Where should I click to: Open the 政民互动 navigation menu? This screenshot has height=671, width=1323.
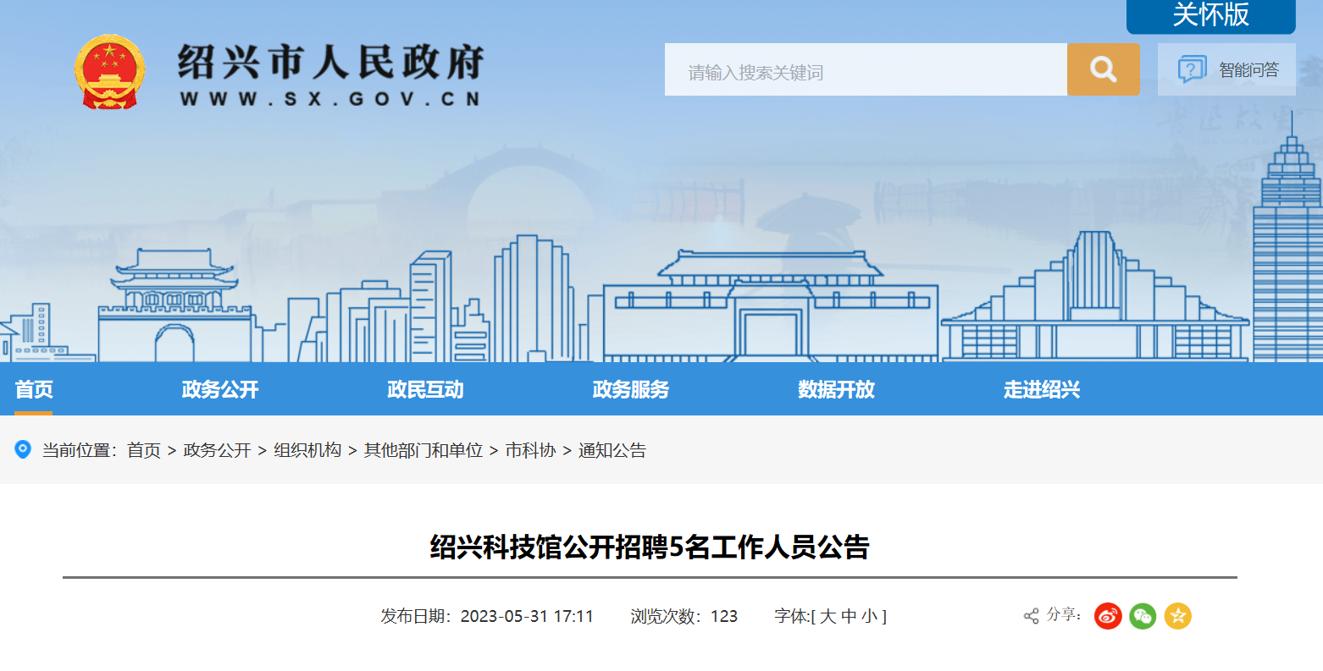click(425, 389)
